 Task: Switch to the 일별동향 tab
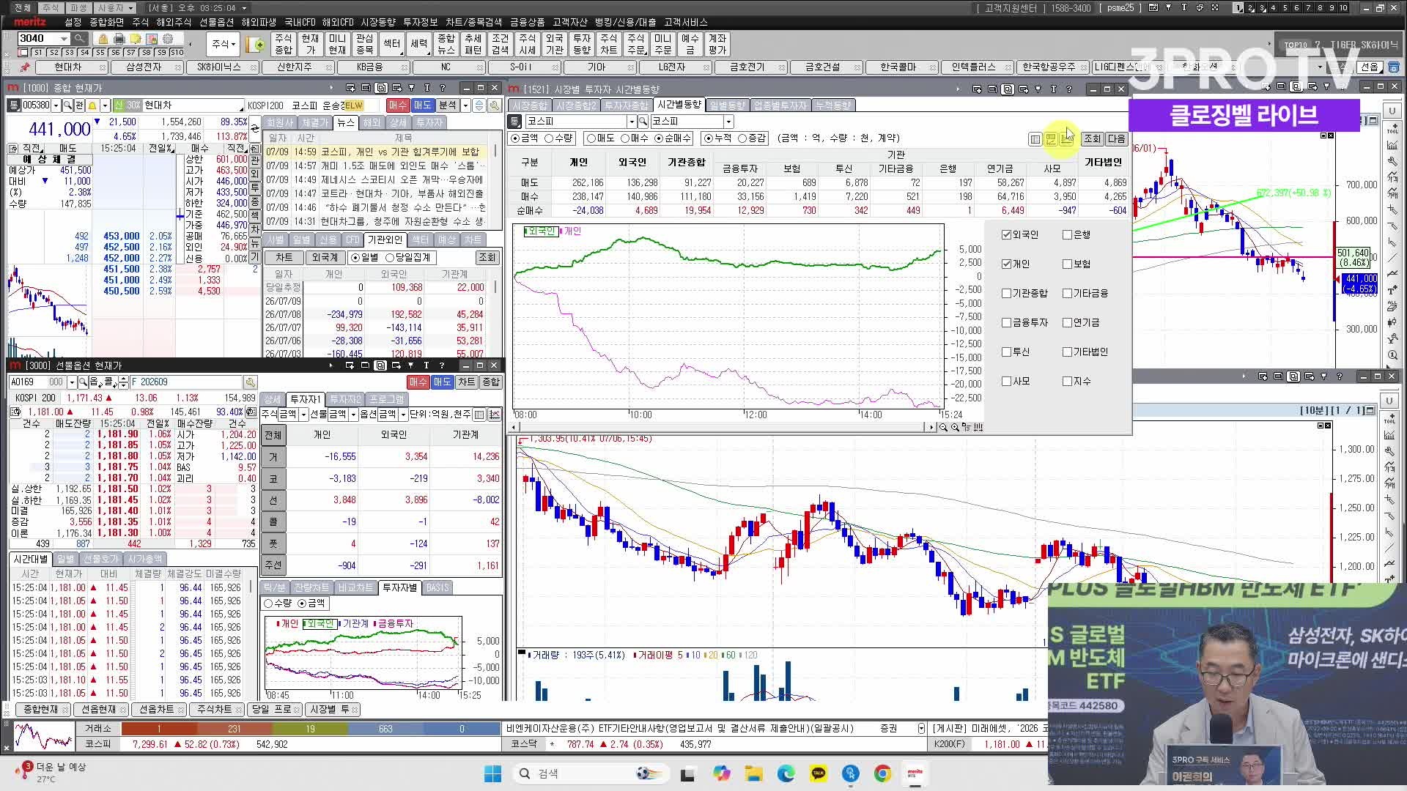click(727, 105)
